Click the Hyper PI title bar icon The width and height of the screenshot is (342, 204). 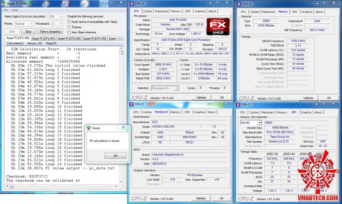coord(3,4)
